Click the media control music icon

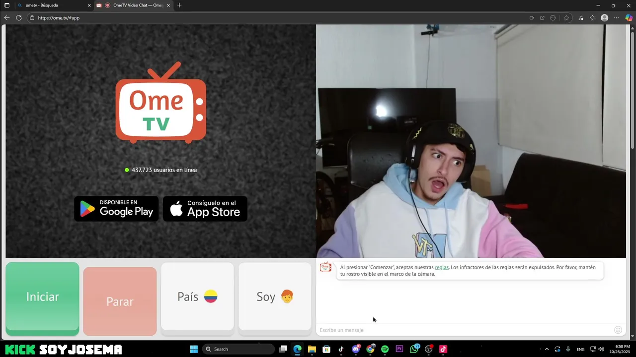pos(581,18)
